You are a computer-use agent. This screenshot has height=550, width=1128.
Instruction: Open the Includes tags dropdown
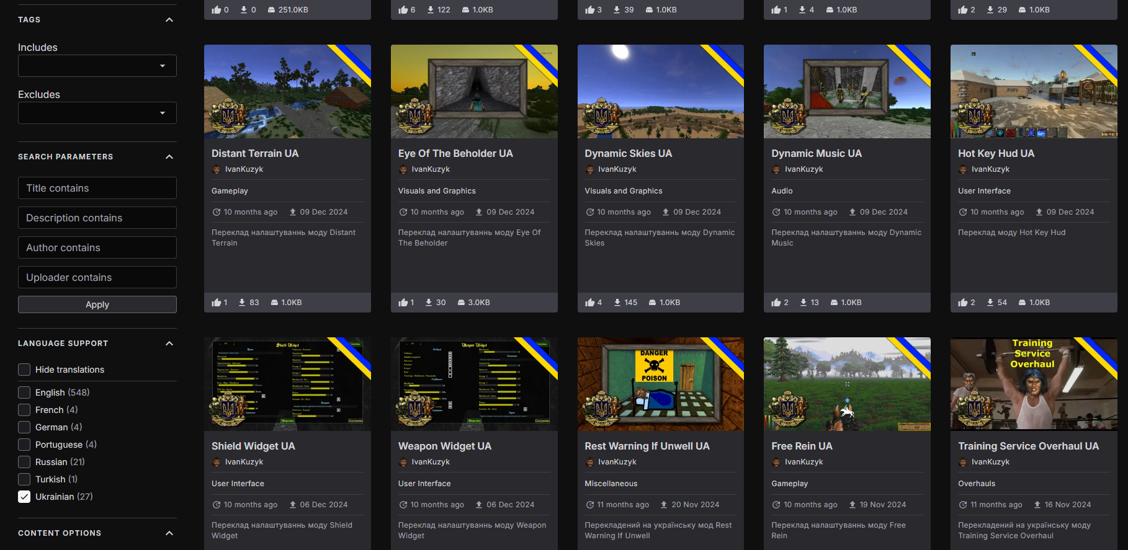coord(97,66)
